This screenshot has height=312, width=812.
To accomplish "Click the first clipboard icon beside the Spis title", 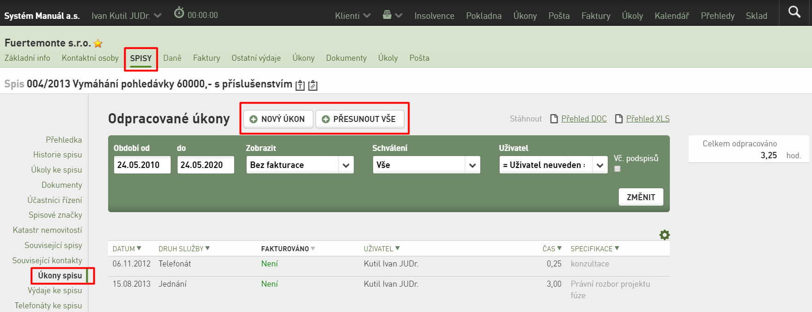I will (300, 85).
